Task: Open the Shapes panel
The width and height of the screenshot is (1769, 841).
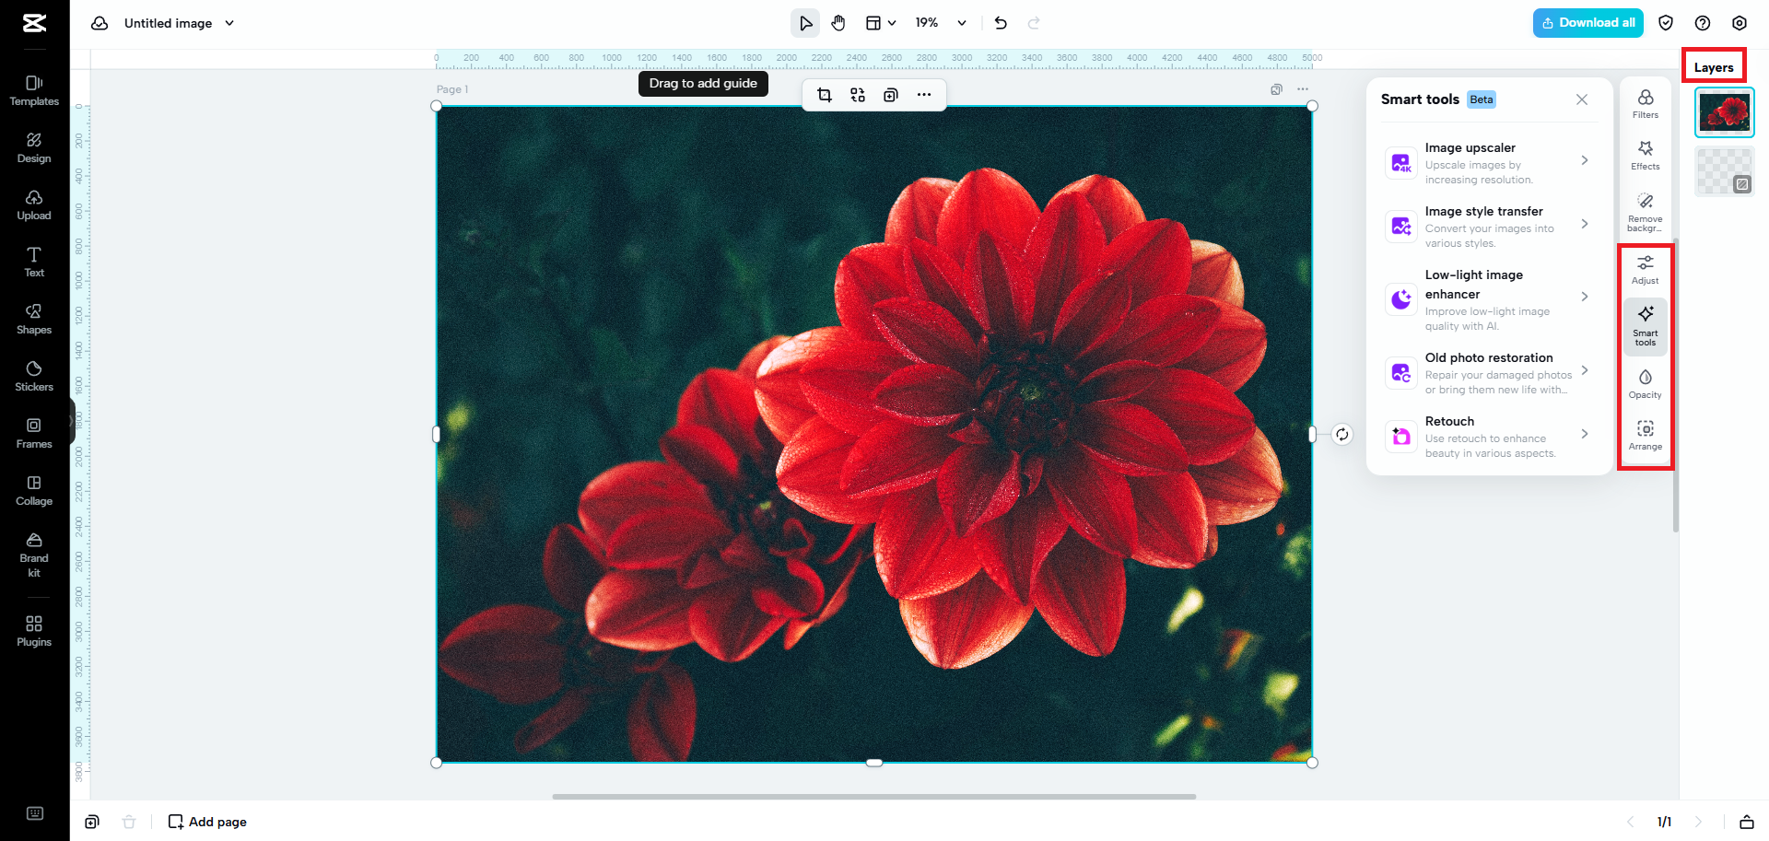Action: pyautogui.click(x=33, y=319)
